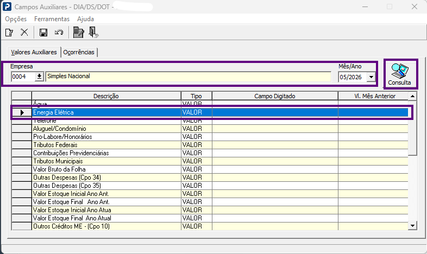
Task: Click the scrollbar up arrow of grid
Action: coord(412,96)
